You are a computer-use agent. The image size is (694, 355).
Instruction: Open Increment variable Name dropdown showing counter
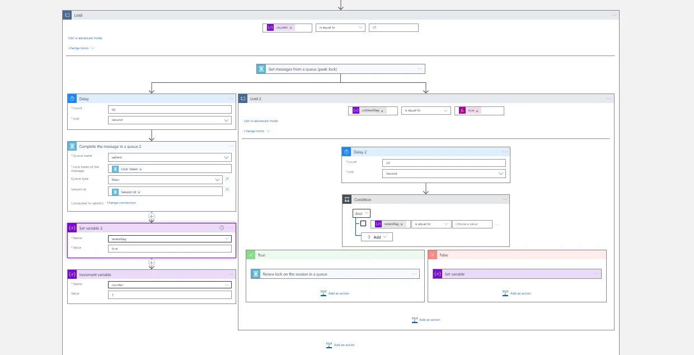[x=170, y=284]
